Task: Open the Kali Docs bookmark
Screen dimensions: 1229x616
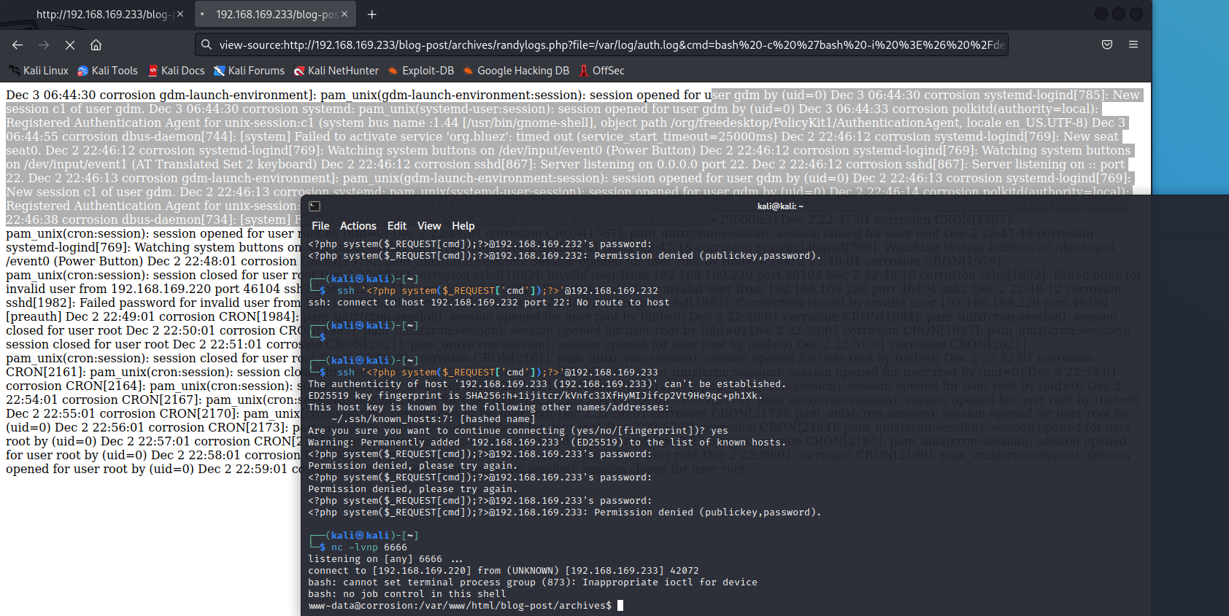Action: tap(176, 71)
